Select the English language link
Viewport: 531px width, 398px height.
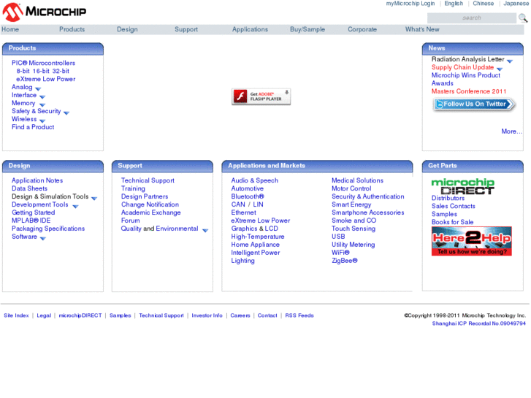454,4
